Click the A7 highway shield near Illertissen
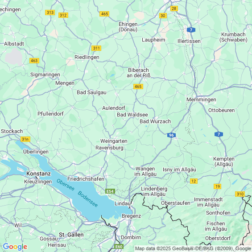The height and width of the screenshot is (252, 252). (x=191, y=30)
